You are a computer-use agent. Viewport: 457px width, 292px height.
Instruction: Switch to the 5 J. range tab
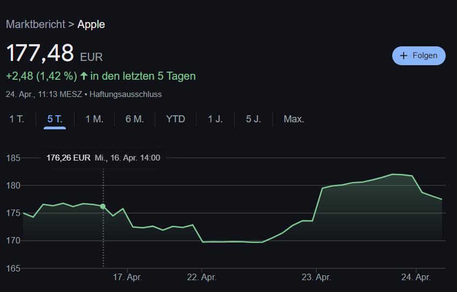253,119
